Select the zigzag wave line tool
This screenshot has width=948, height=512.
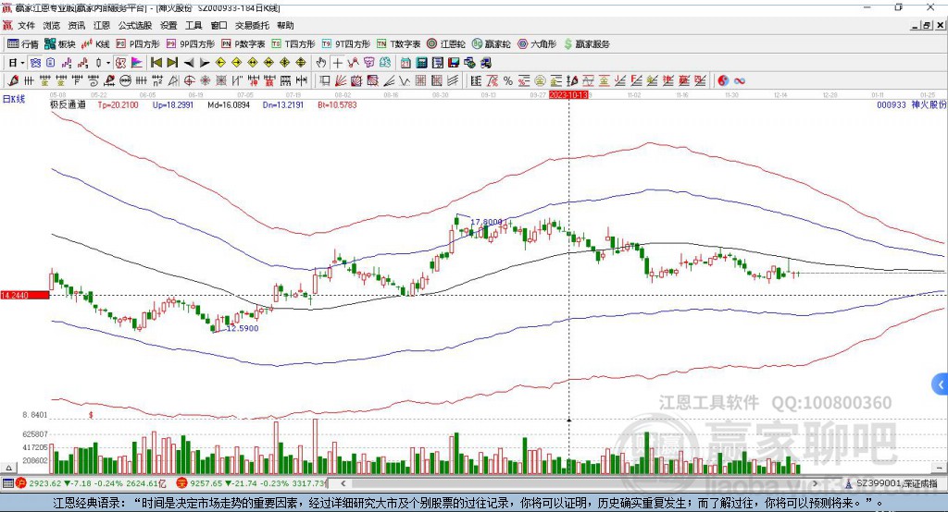pos(405,81)
